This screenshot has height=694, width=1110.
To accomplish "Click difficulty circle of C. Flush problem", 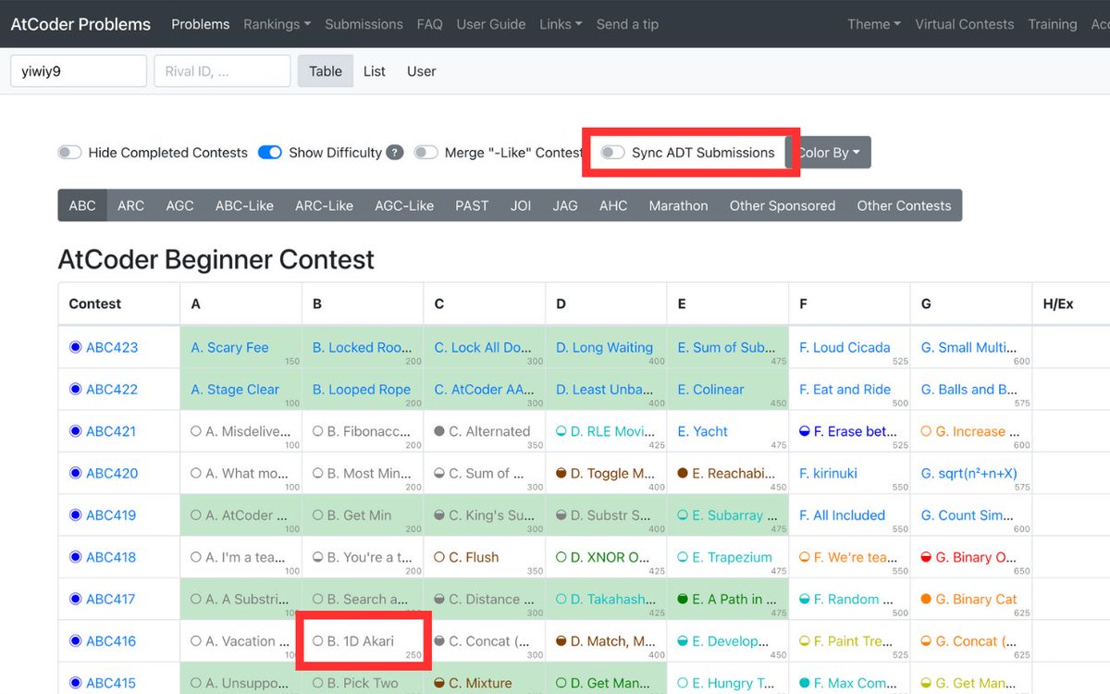I will point(439,557).
